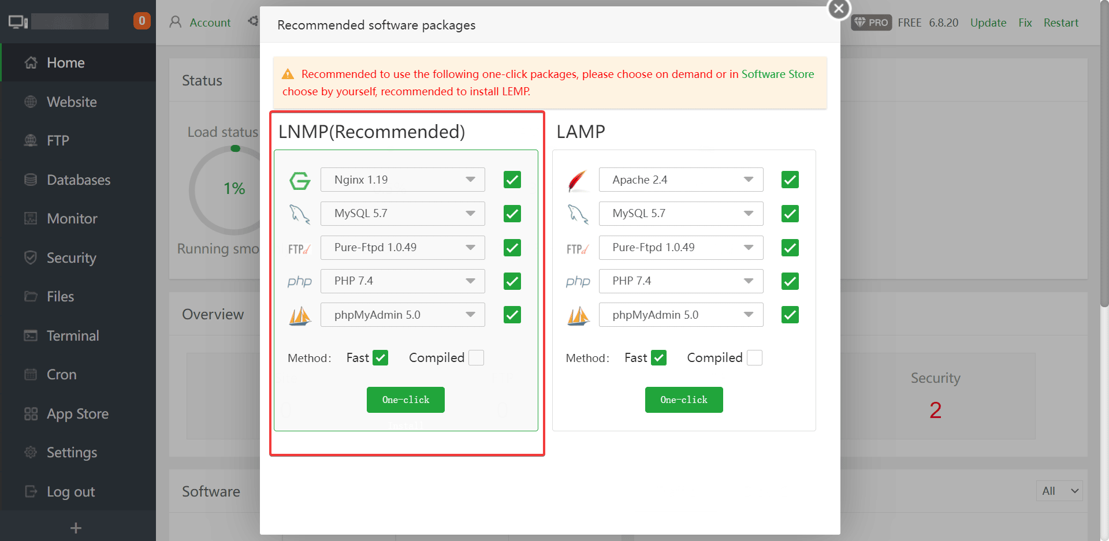This screenshot has height=541, width=1109.
Task: Click the Fix link in header
Action: (1025, 23)
